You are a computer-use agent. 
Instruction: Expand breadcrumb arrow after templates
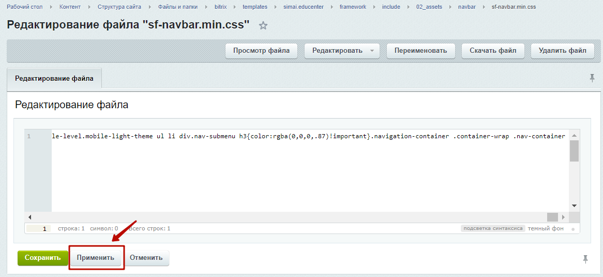[x=275, y=7]
